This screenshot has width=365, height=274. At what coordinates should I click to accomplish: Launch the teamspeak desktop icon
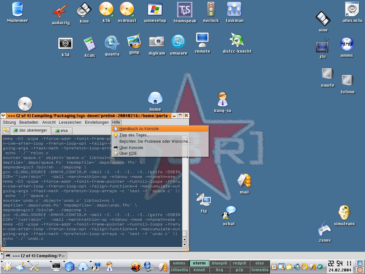tap(184, 10)
